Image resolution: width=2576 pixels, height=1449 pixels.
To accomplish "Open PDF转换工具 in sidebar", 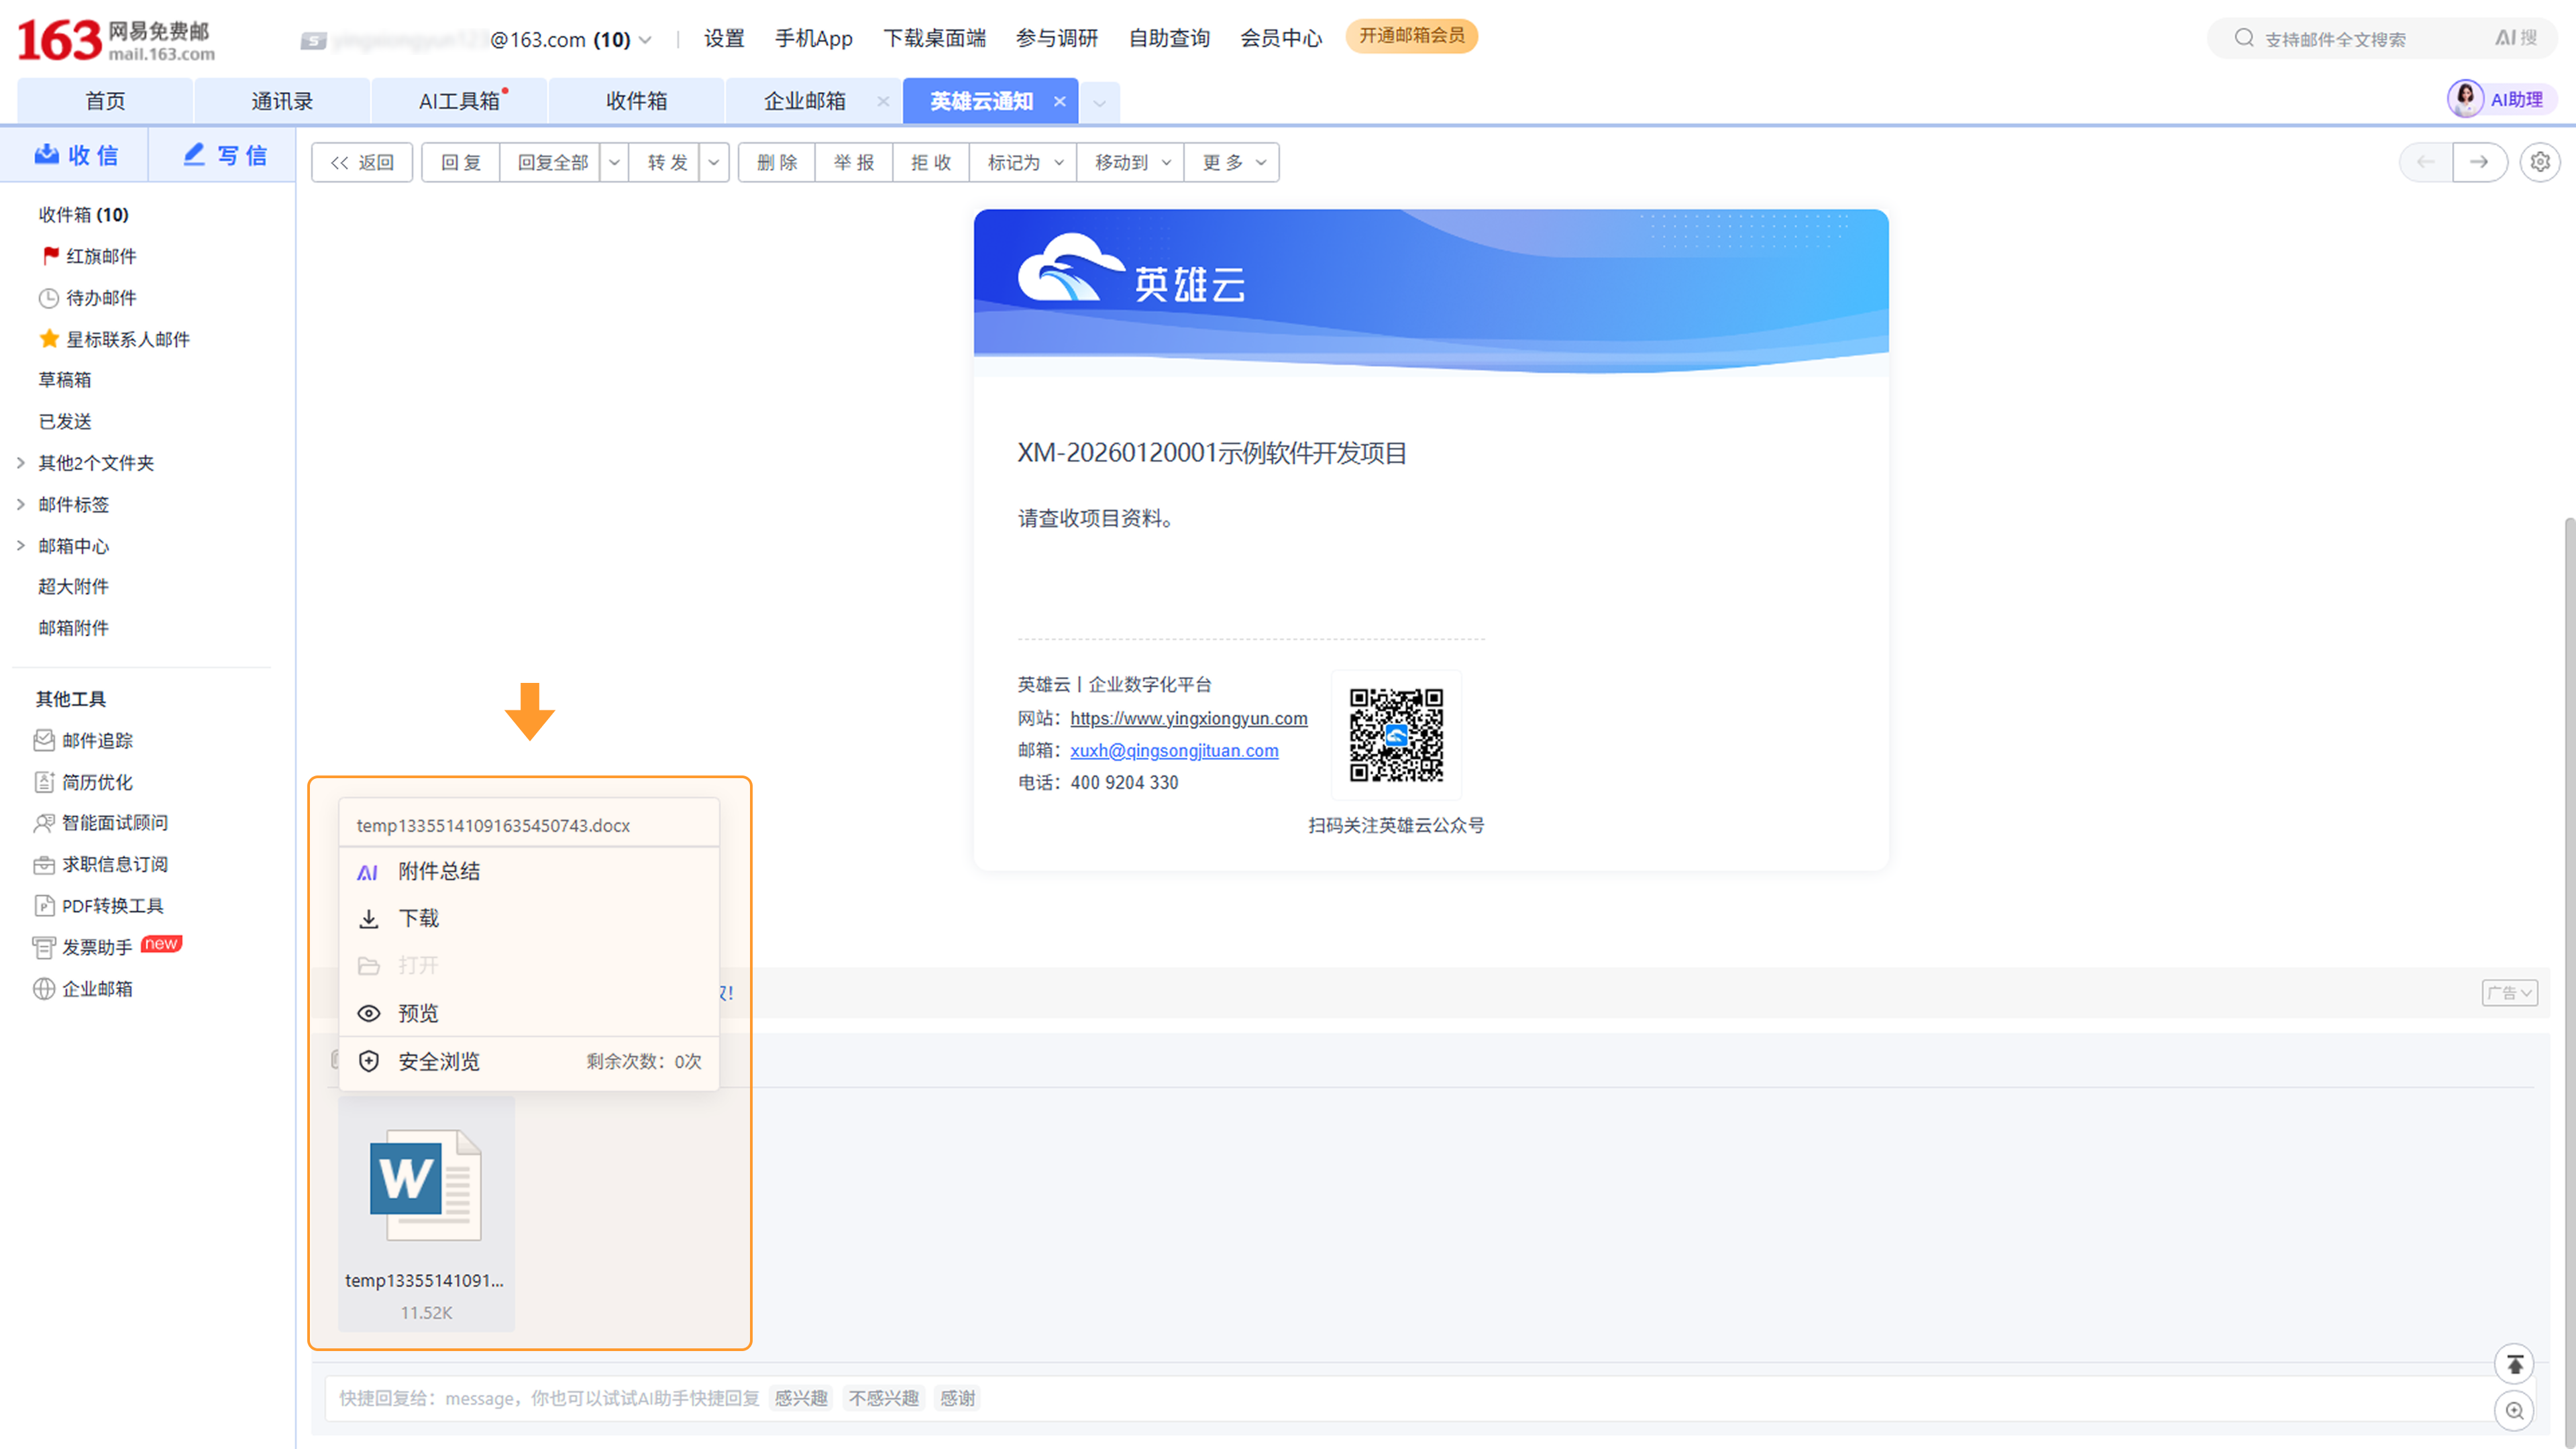I will 112,905.
